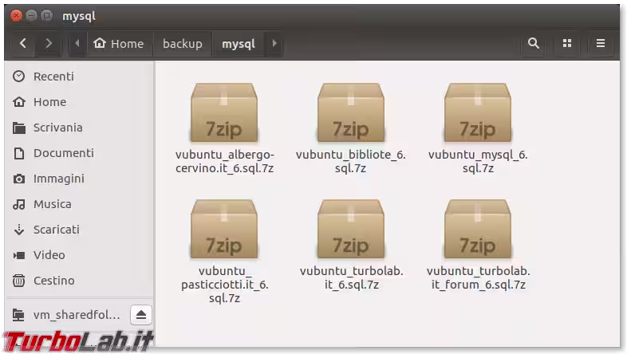This screenshot has width=627, height=354.
Task: Click the Scaricati download arrow icon
Action: click(x=19, y=230)
